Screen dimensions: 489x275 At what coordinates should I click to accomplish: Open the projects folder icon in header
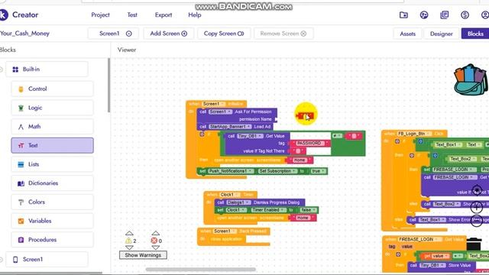pos(403,15)
